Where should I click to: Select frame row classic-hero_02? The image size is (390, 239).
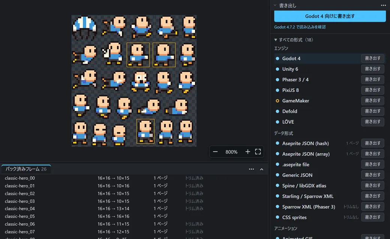point(134,194)
